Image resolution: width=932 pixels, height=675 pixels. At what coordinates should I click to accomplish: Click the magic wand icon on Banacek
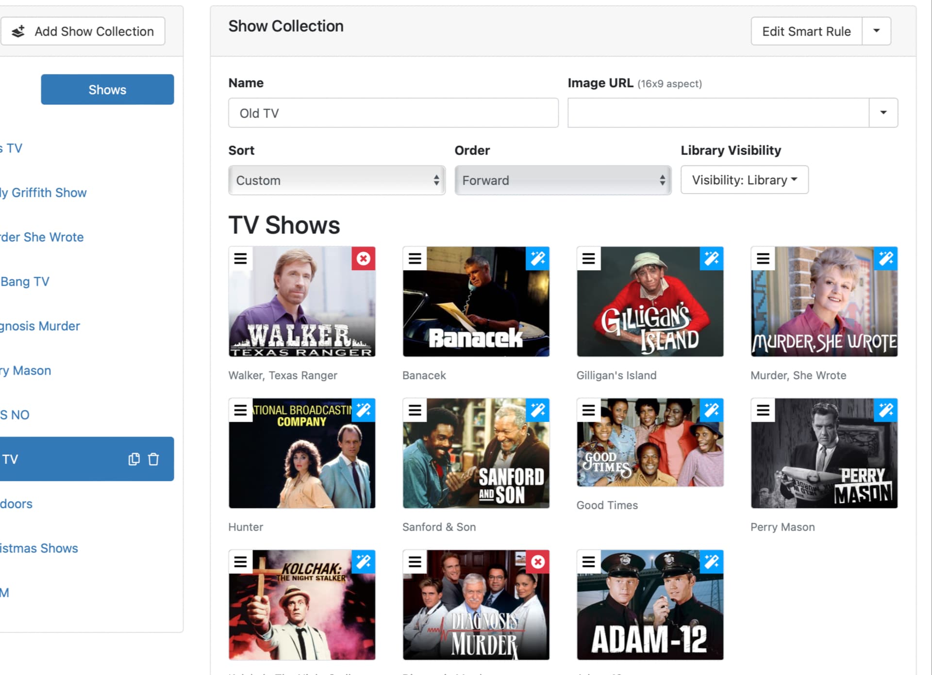pyautogui.click(x=537, y=258)
